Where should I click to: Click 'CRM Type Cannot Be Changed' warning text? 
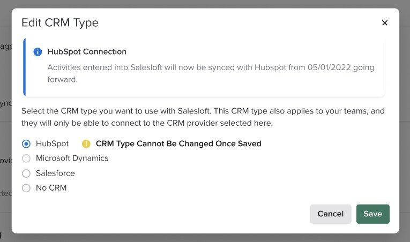click(178, 143)
